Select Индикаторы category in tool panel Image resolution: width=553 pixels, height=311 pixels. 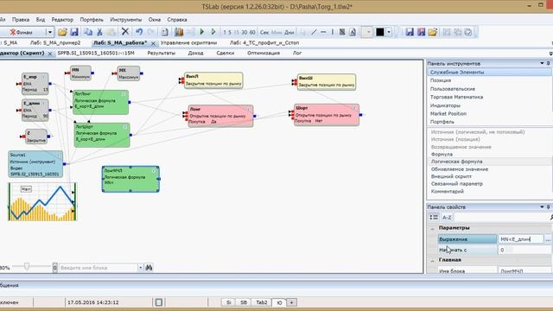coord(445,105)
